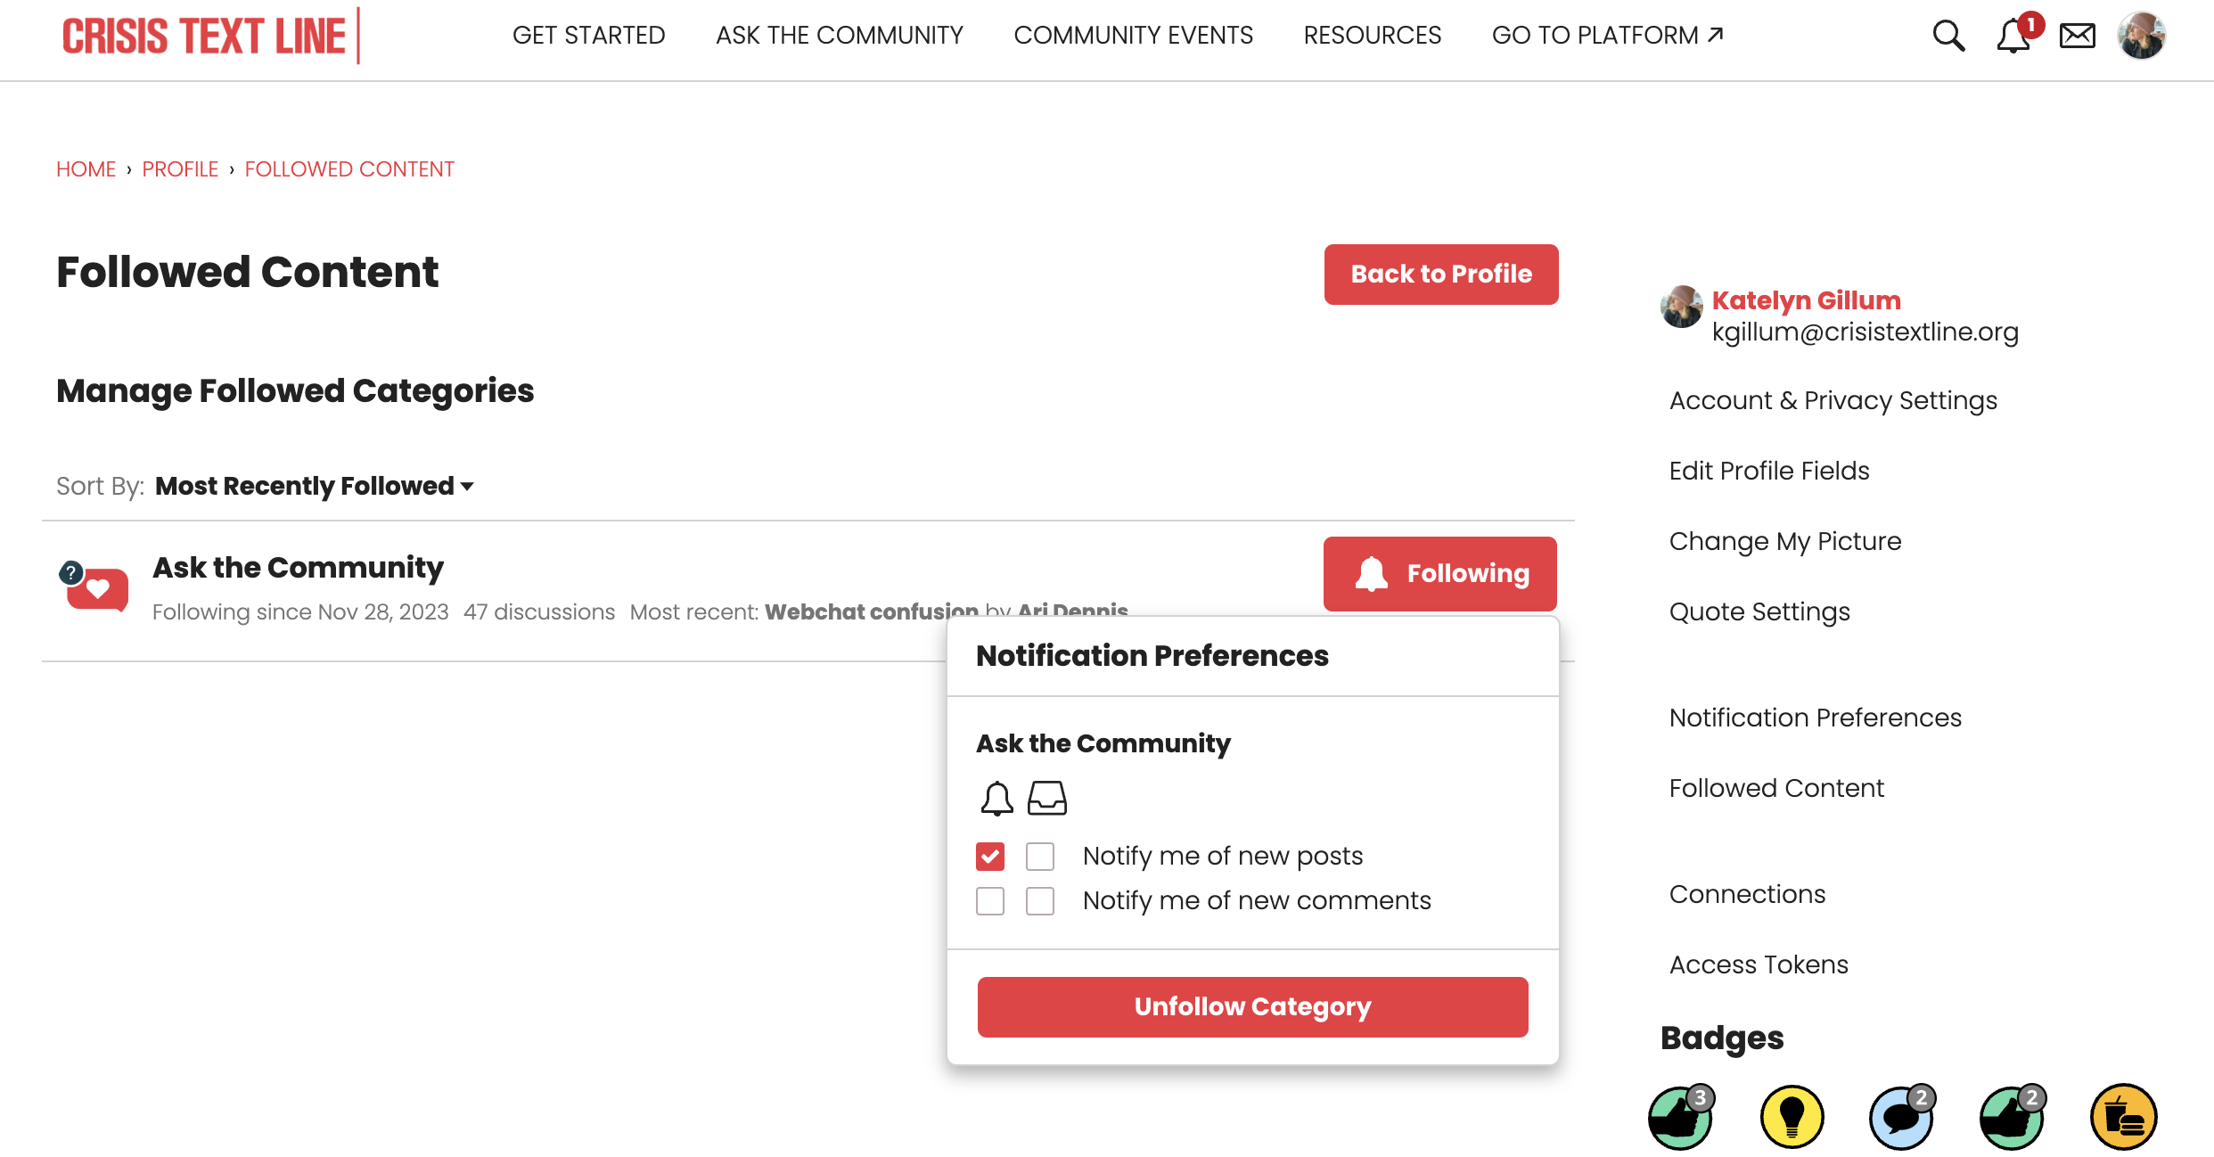Screen dimensions: 2214x1157
Task: Open Community Events nav item
Action: click(1133, 36)
